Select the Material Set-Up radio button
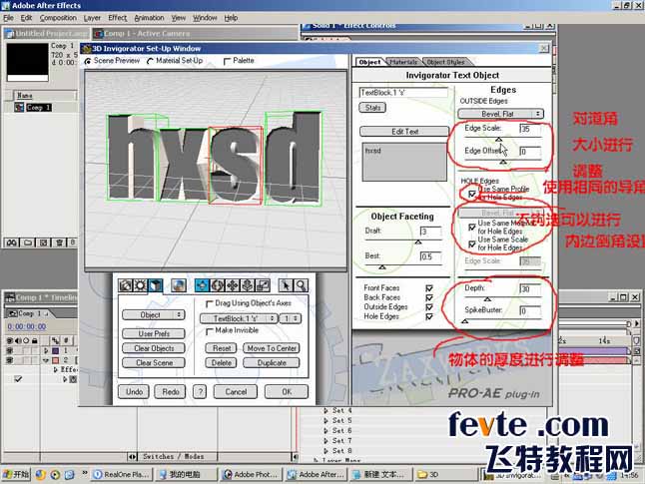 [x=150, y=61]
